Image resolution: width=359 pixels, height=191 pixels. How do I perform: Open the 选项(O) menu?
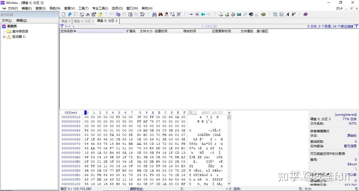pos(117,8)
